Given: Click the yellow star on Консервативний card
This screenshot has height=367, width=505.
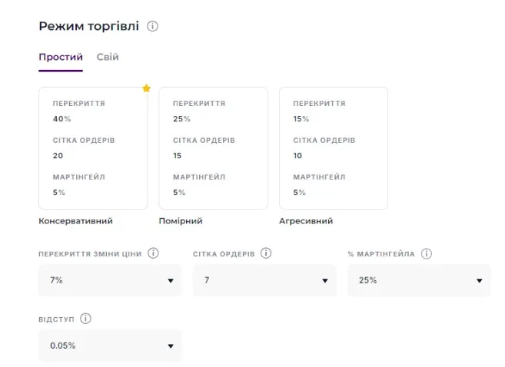Looking at the screenshot, I should 146,88.
